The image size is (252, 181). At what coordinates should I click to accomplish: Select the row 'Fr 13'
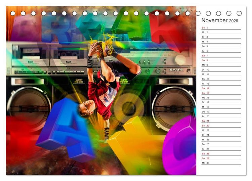click(x=221, y=84)
